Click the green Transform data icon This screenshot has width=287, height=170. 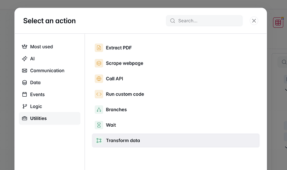pyautogui.click(x=99, y=140)
